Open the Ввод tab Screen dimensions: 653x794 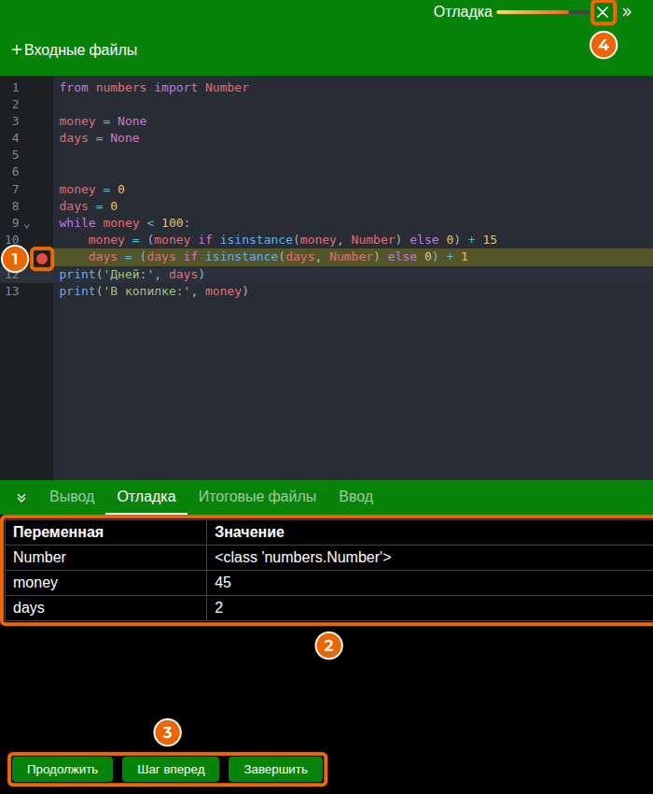(x=355, y=497)
